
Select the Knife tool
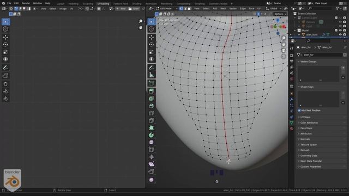point(152,120)
